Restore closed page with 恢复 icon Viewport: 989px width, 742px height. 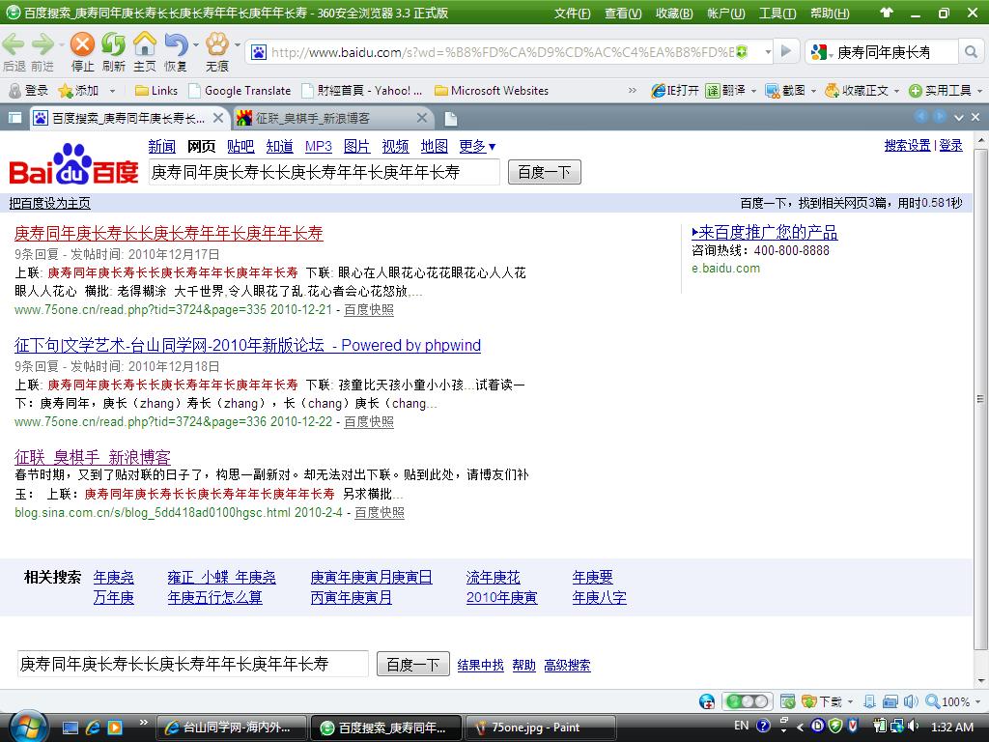176,44
